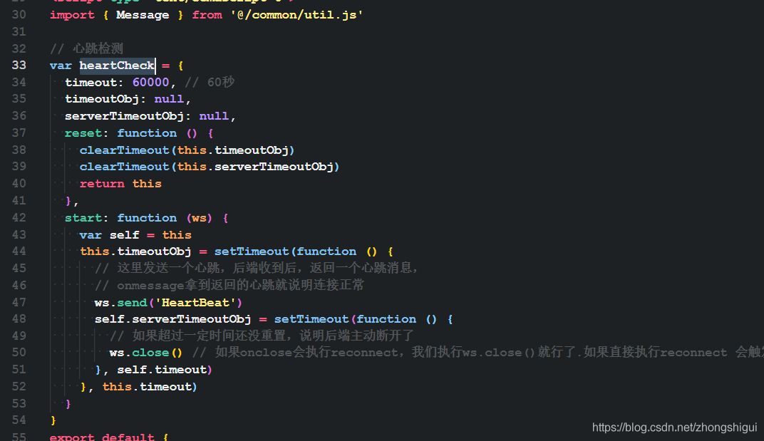Click the heartCheck variable name
The height and width of the screenshot is (441, 764).
click(117, 66)
